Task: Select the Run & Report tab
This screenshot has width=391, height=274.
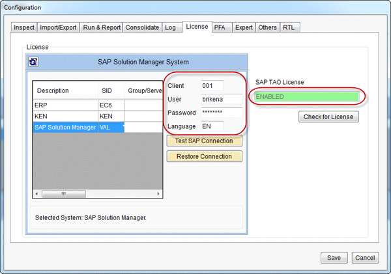Action: click(x=101, y=28)
